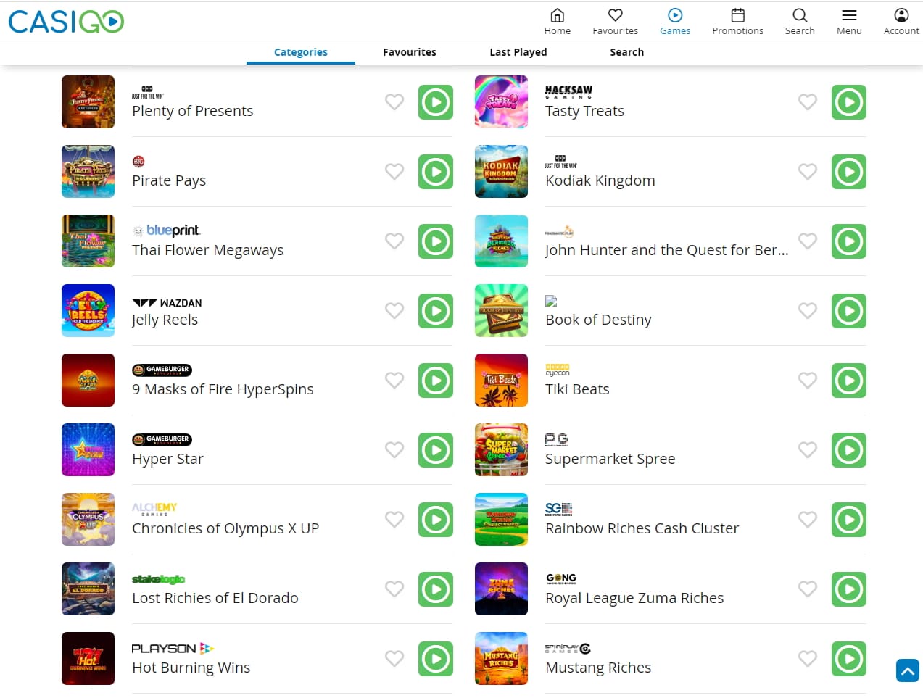Add Royal League Zuma Riches to favourites
Viewport: 923px width, 698px height.
[808, 589]
